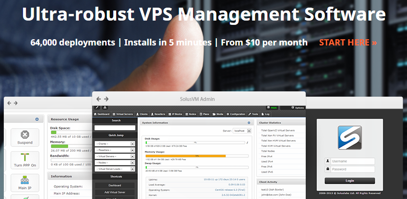Click the Disk Space bar in Resource Usage
This screenshot has height=199, width=407.
pos(72,132)
